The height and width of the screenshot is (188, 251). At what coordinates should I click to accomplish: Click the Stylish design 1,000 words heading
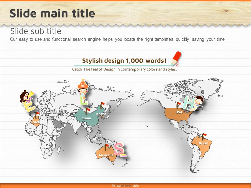[124, 61]
